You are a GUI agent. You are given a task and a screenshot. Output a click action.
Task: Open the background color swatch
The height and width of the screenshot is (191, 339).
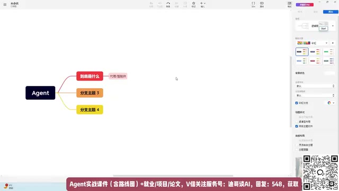click(x=329, y=73)
